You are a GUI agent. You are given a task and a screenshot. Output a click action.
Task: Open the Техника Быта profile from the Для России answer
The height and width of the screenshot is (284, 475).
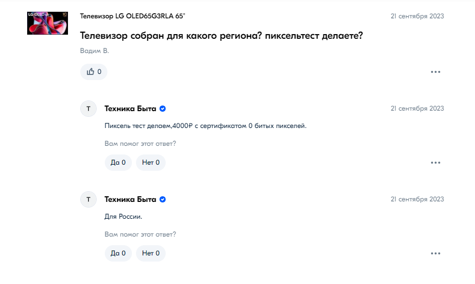(x=130, y=199)
